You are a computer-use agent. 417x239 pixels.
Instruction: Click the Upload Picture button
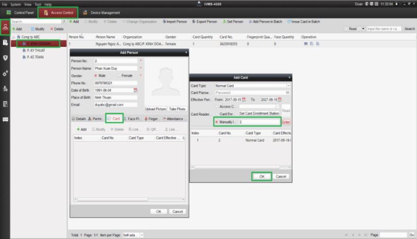coord(156,109)
